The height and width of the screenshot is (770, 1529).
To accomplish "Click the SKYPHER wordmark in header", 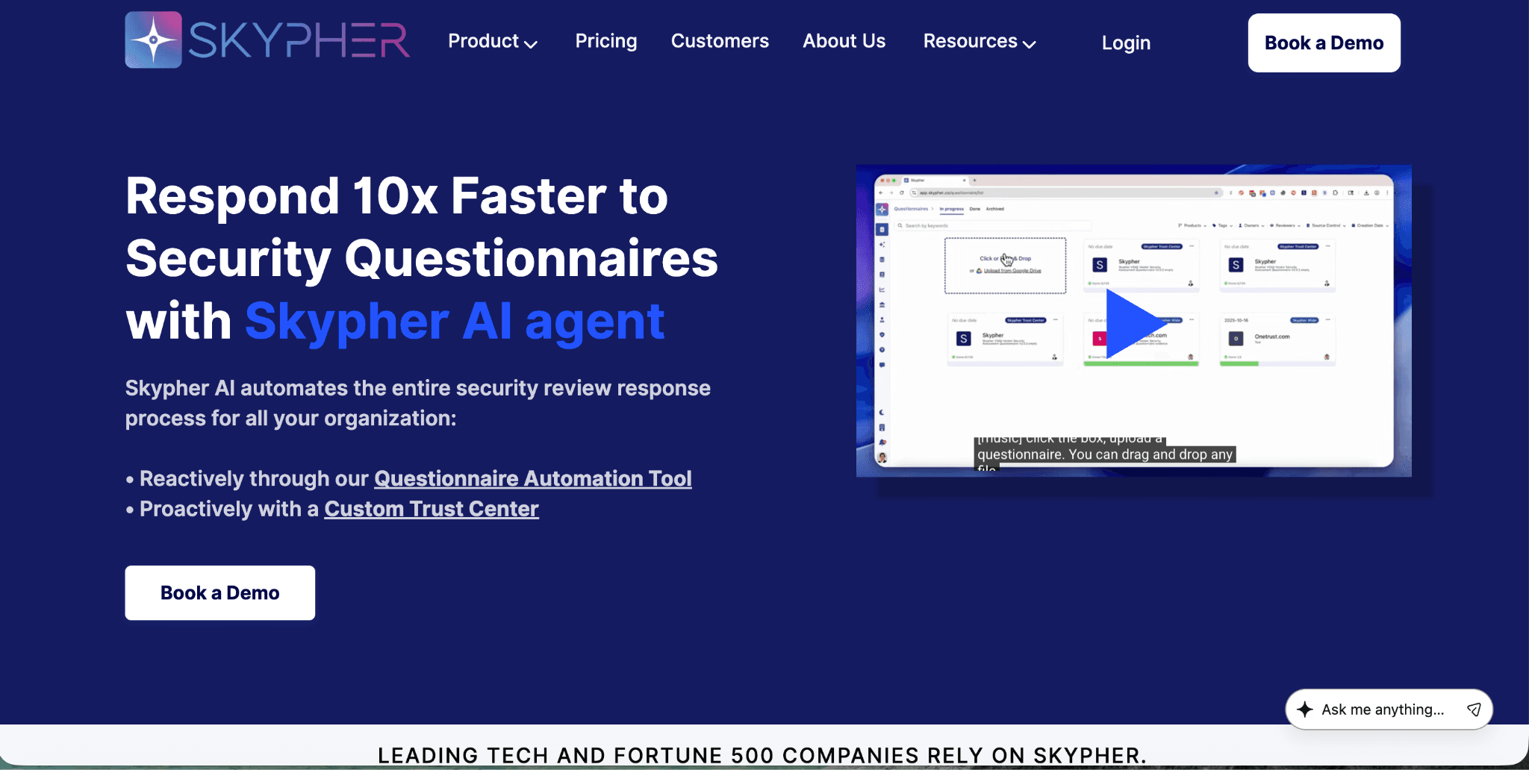I will (299, 40).
